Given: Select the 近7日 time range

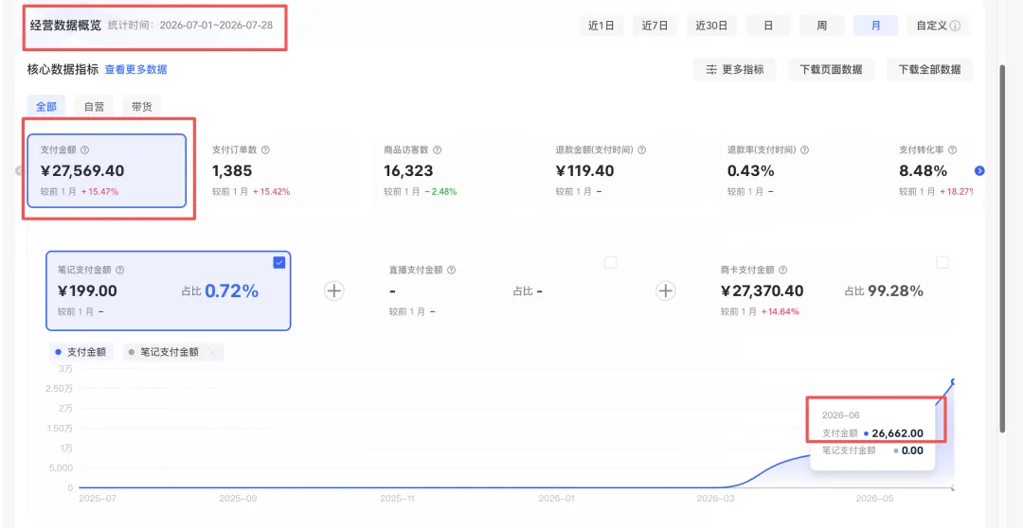Looking at the screenshot, I should click(x=655, y=26).
